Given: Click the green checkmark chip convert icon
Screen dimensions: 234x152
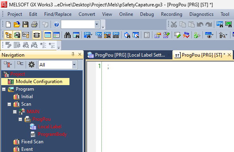Looking at the screenshot, I should pyautogui.click(x=197, y=35).
